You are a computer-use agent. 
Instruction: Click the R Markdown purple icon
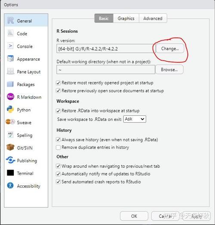pos(10,96)
